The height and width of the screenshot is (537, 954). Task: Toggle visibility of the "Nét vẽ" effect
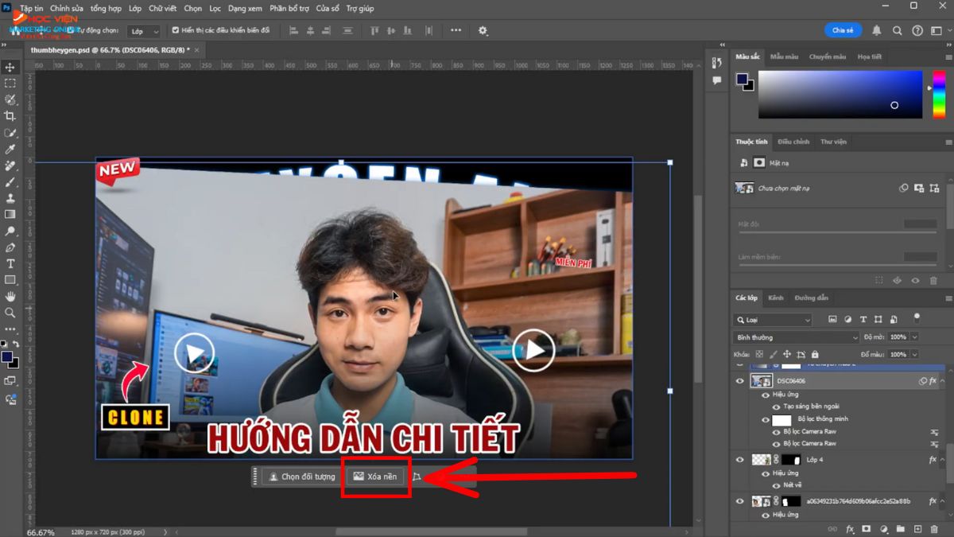coord(777,484)
